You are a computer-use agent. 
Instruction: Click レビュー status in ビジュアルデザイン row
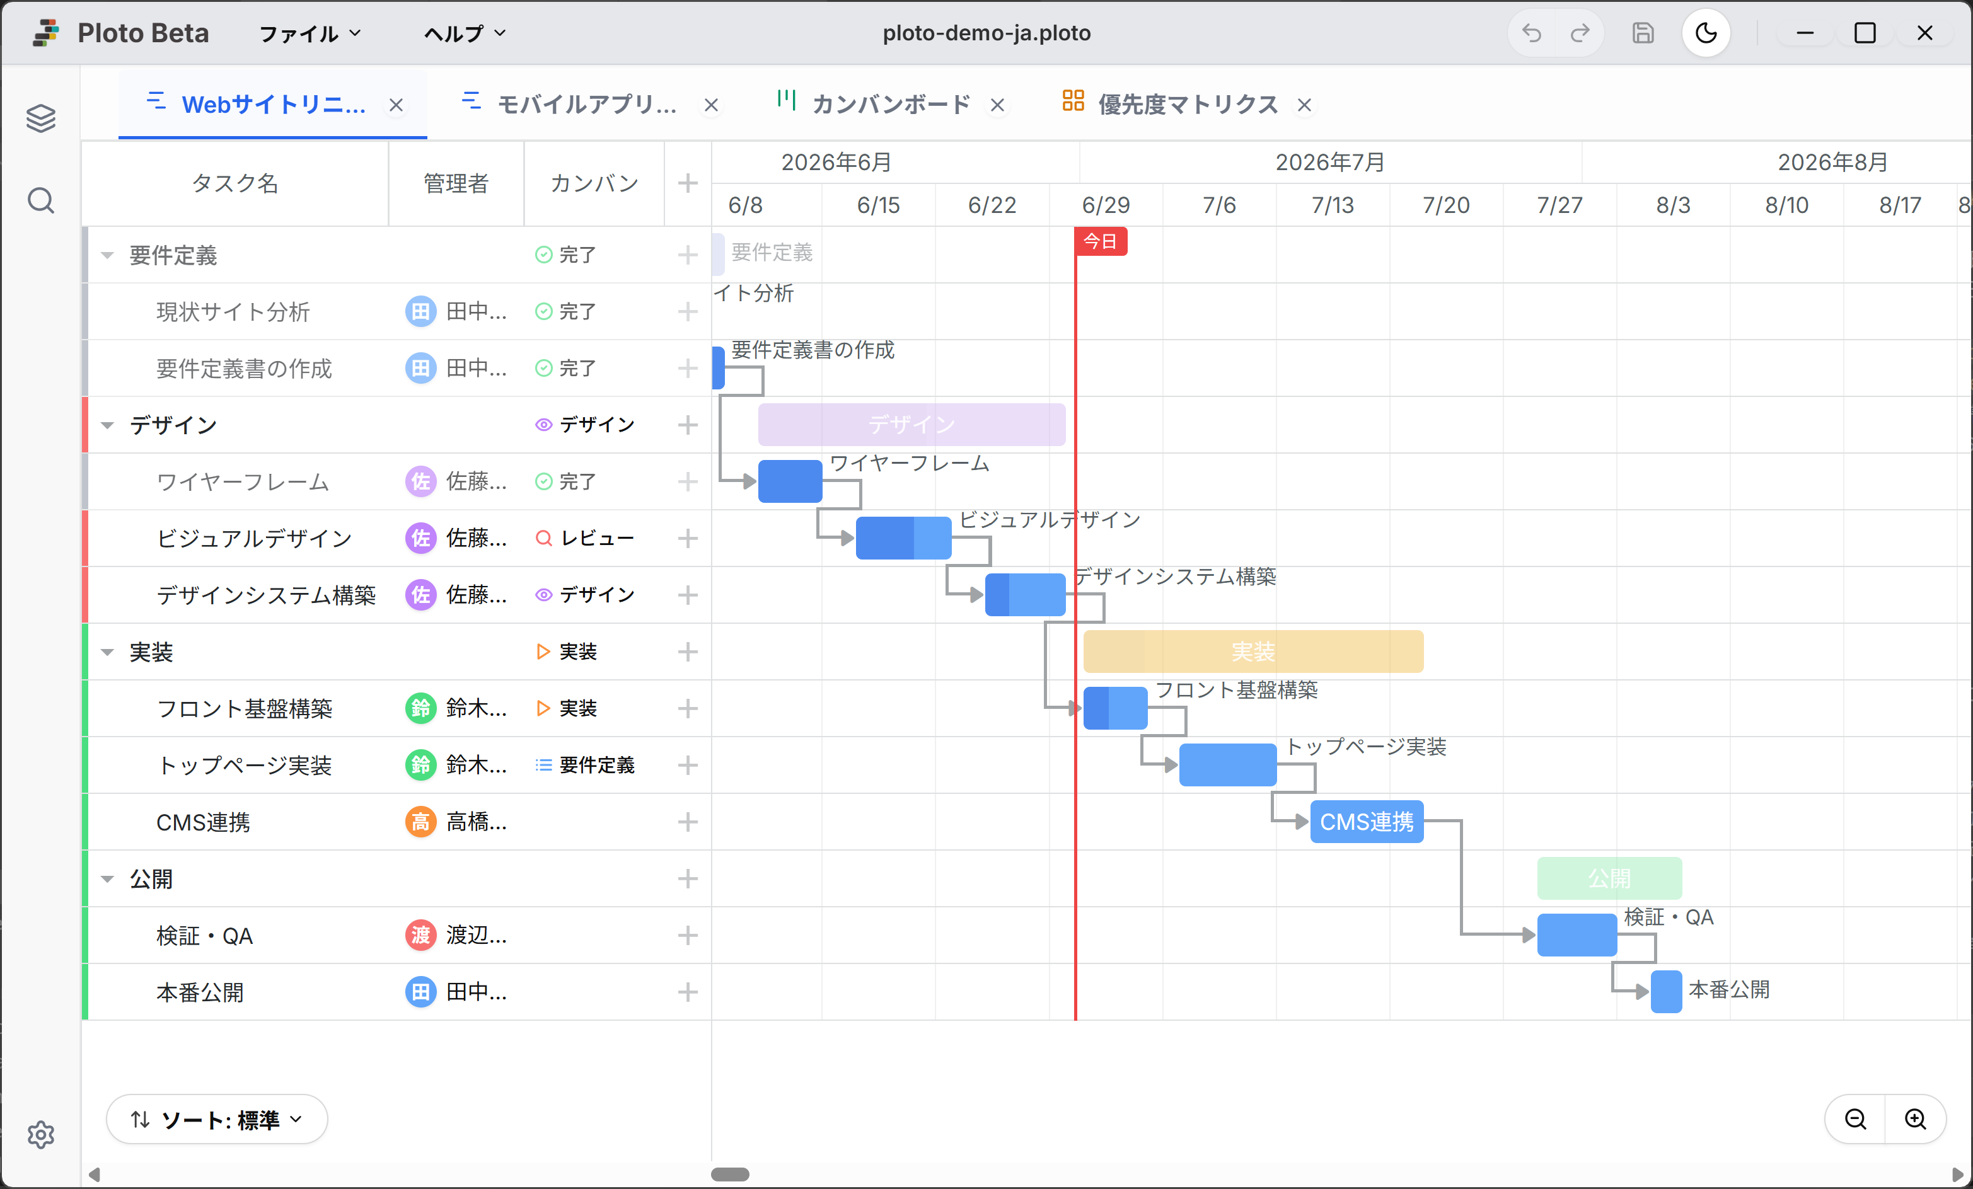pyautogui.click(x=584, y=538)
